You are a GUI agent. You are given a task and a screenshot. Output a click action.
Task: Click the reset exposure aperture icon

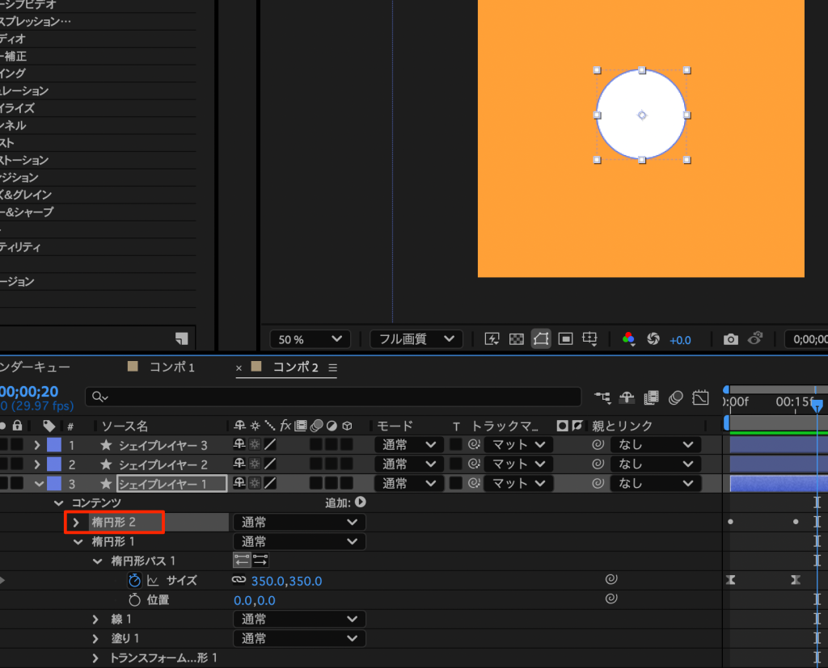coord(653,339)
